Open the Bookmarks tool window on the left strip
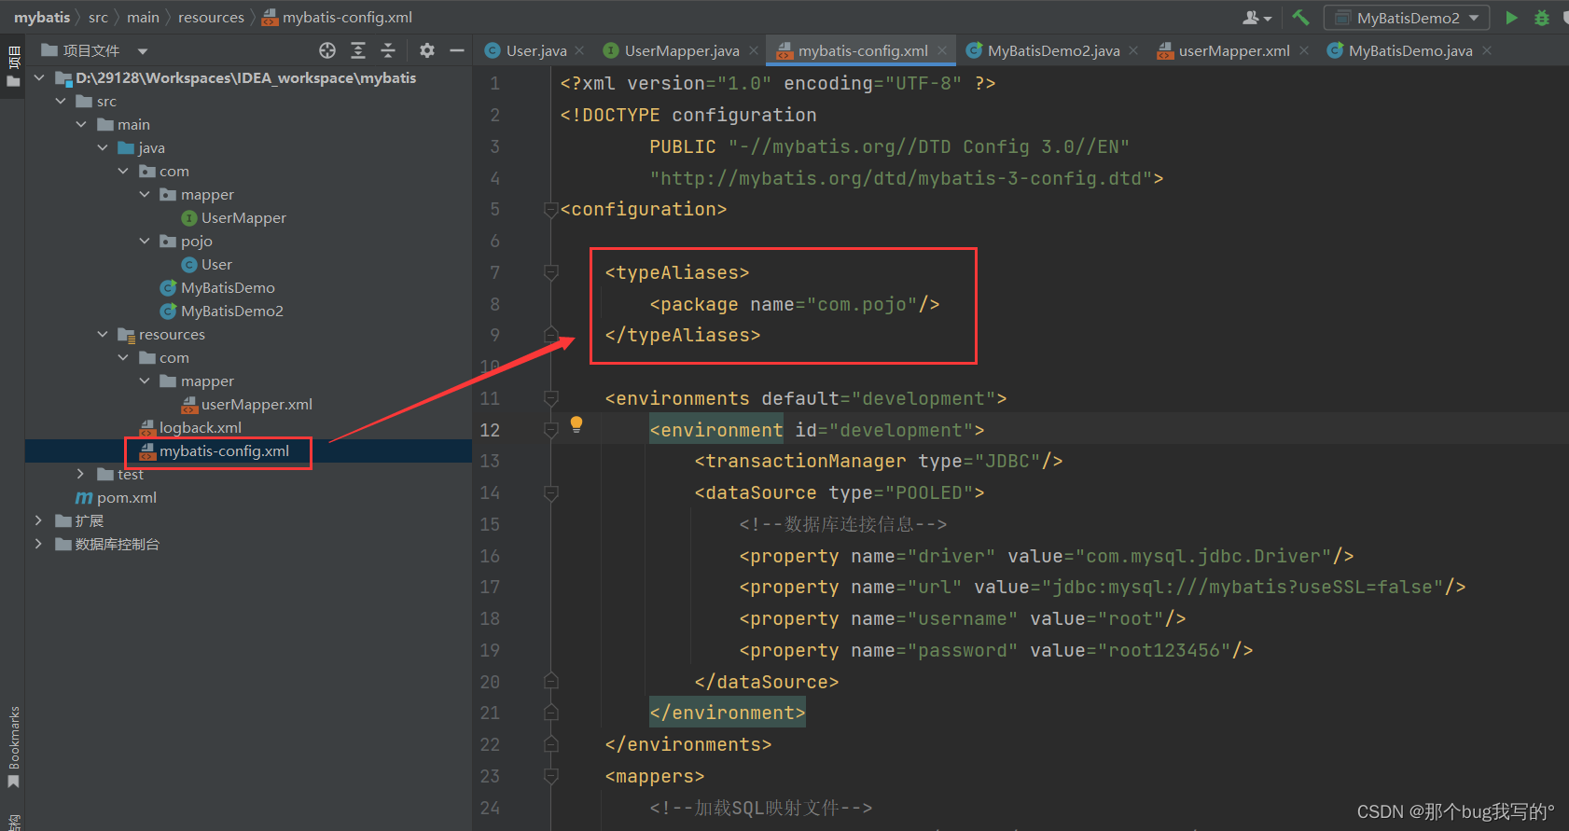The image size is (1569, 831). [14, 745]
